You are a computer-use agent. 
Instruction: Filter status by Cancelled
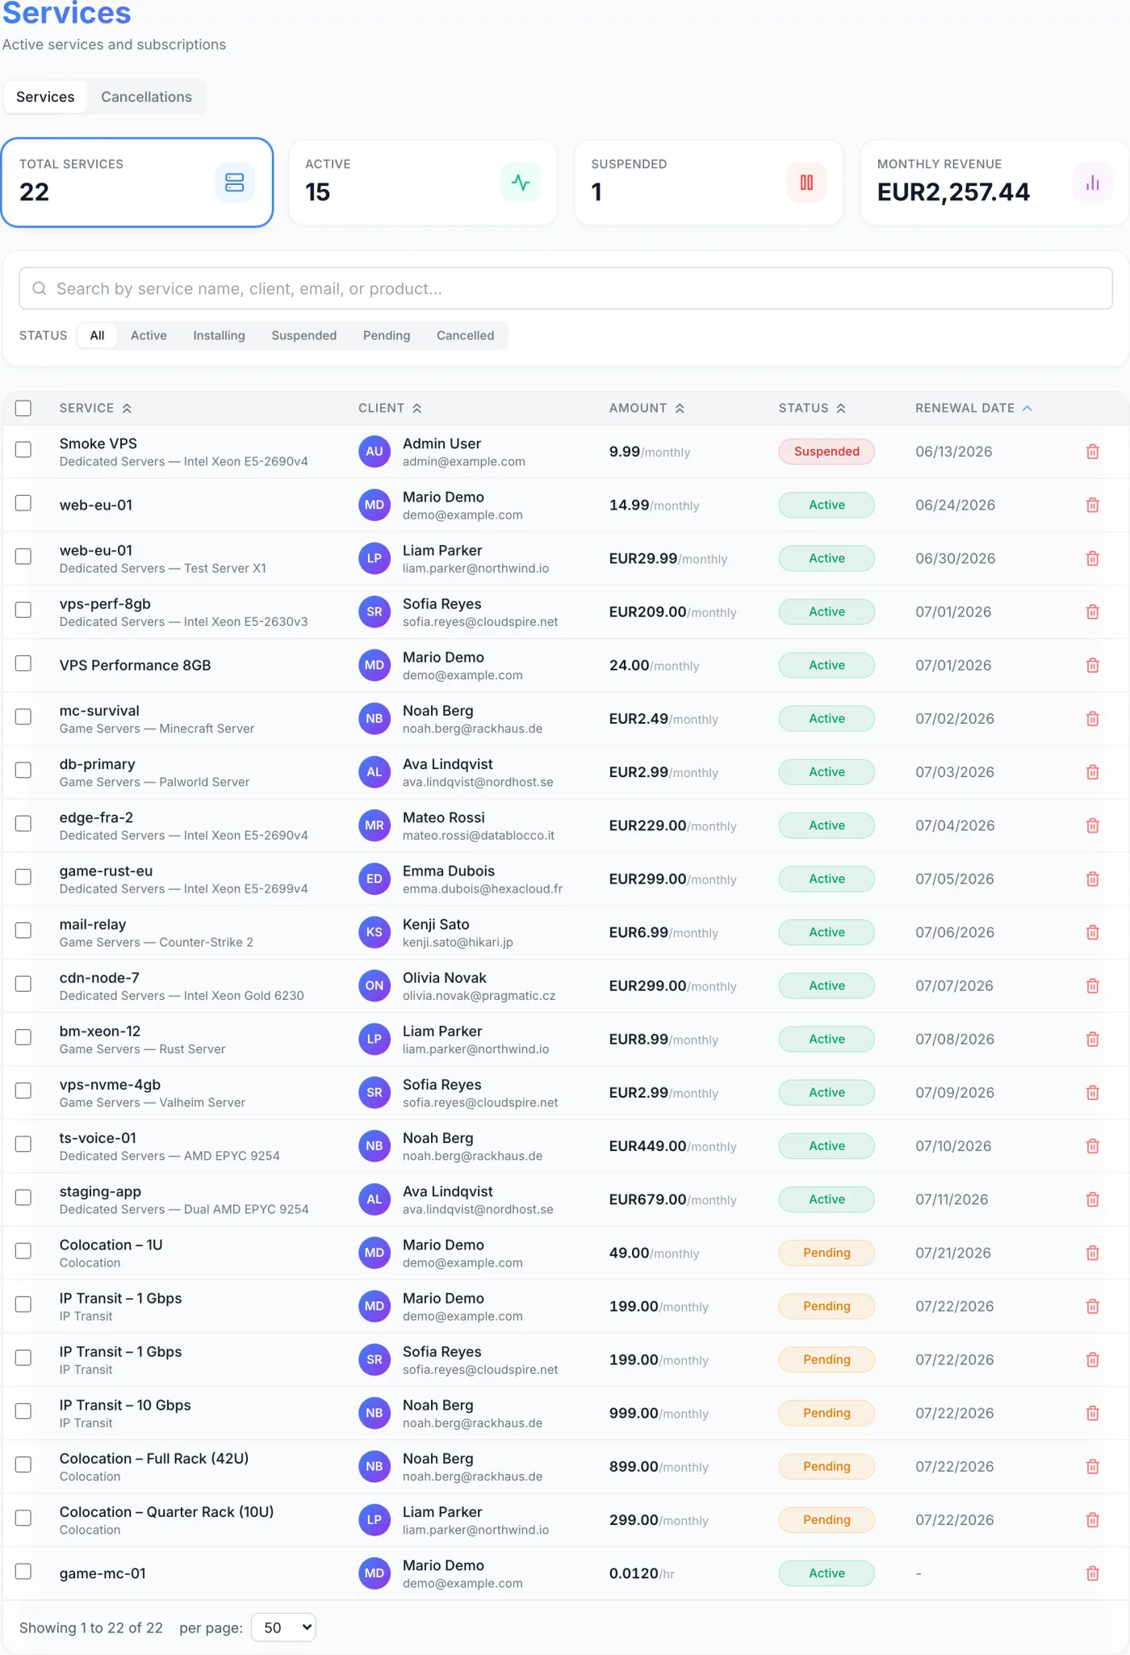pos(465,335)
